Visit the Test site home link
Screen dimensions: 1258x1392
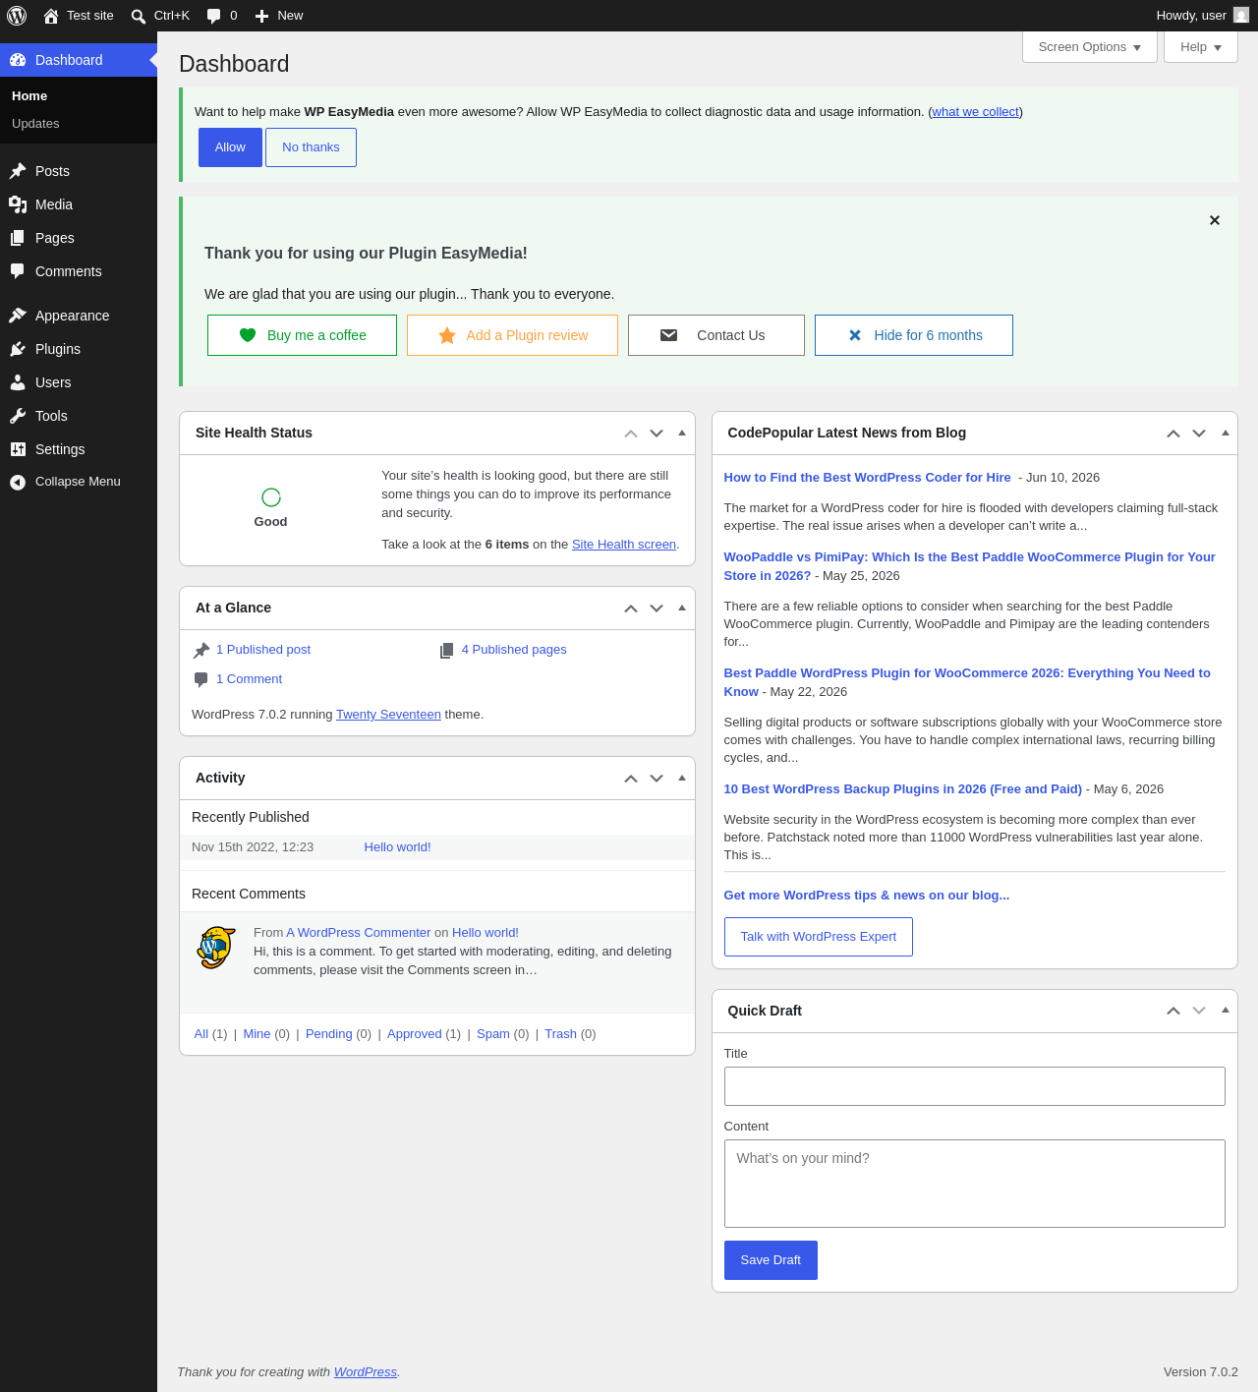pyautogui.click(x=79, y=16)
